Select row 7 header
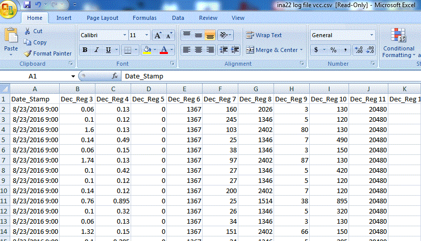 (x=4, y=160)
